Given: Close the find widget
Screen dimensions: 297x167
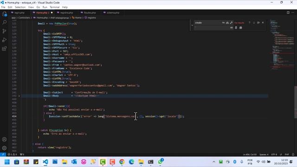Looking at the screenshot, I should tap(263, 23).
